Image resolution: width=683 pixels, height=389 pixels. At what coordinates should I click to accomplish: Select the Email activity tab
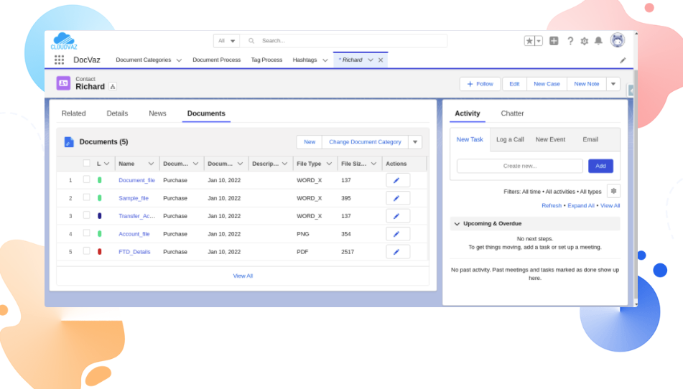[x=590, y=140]
